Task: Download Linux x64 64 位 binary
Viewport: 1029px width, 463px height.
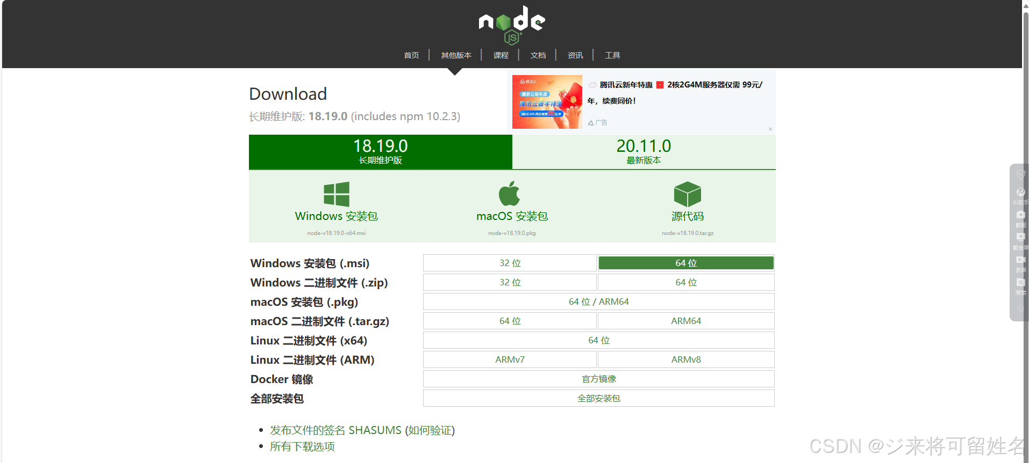Action: pos(599,340)
